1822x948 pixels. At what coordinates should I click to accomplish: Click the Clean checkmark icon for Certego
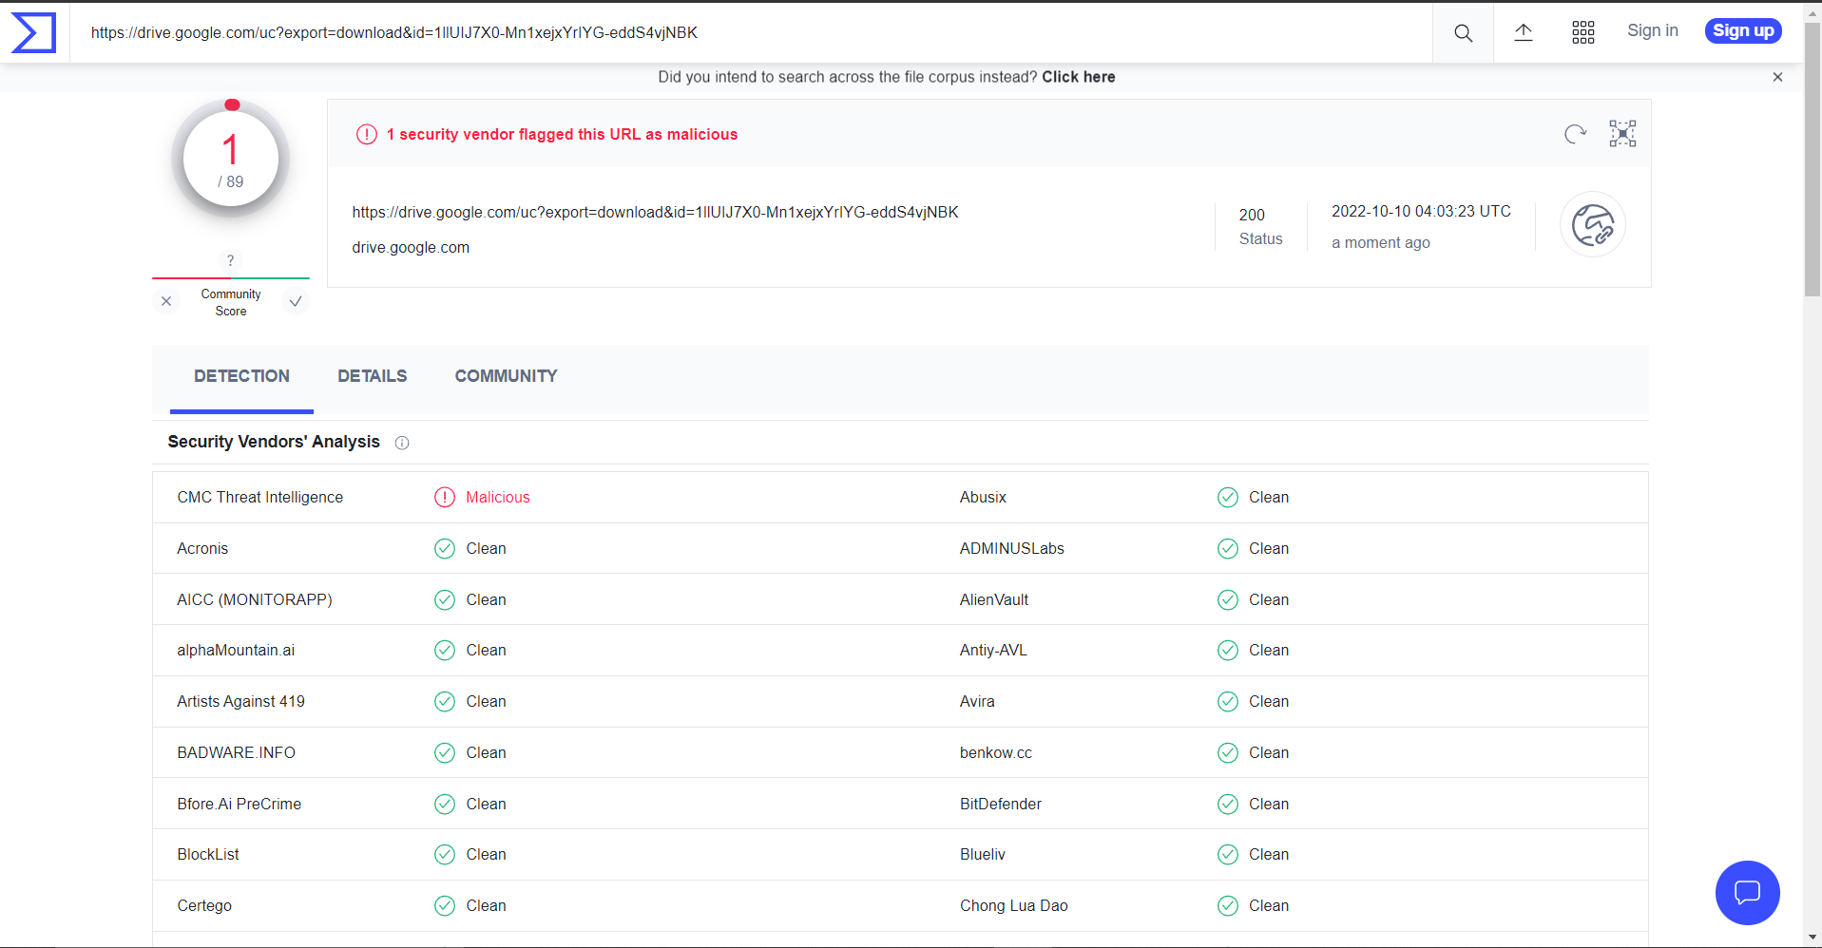coord(445,906)
